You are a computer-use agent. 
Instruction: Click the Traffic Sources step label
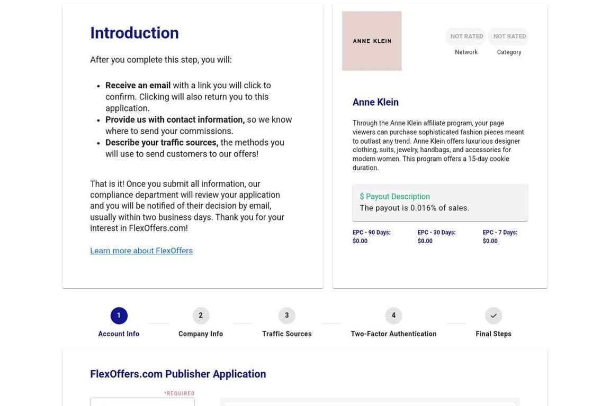tap(286, 334)
